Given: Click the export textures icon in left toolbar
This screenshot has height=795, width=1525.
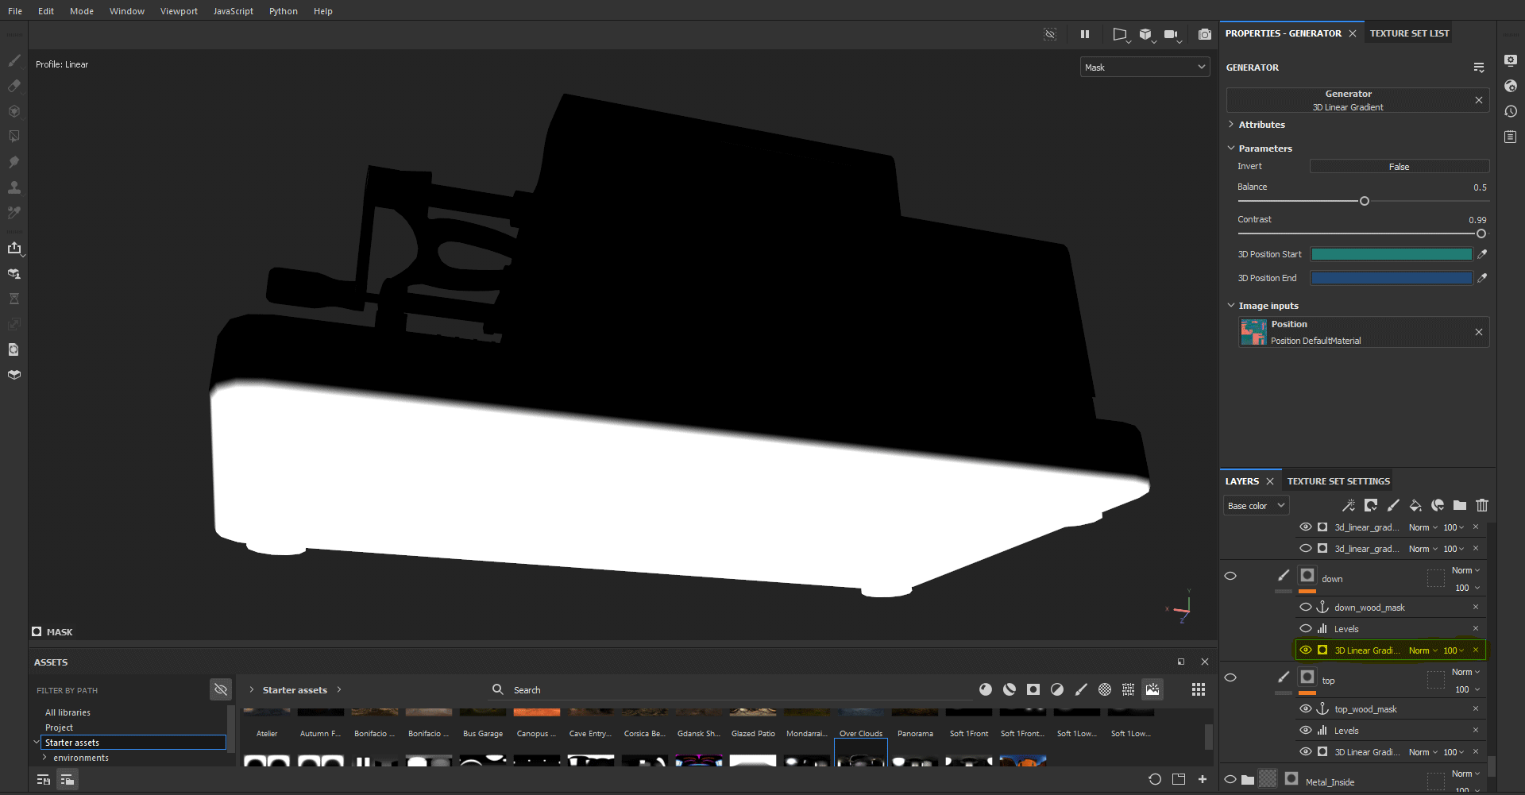Looking at the screenshot, I should 14,249.
